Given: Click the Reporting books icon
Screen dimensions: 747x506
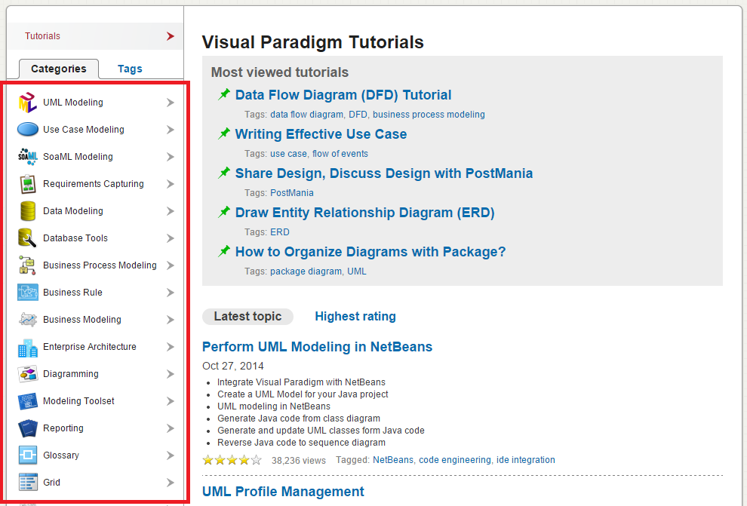Looking at the screenshot, I should pos(28,428).
